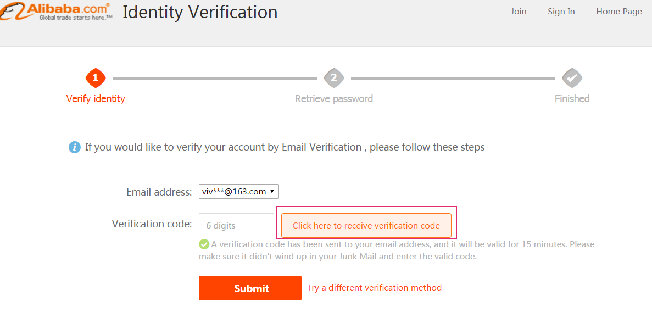The height and width of the screenshot is (312, 652).
Task: Click the Retrieve password step label
Action: point(334,99)
